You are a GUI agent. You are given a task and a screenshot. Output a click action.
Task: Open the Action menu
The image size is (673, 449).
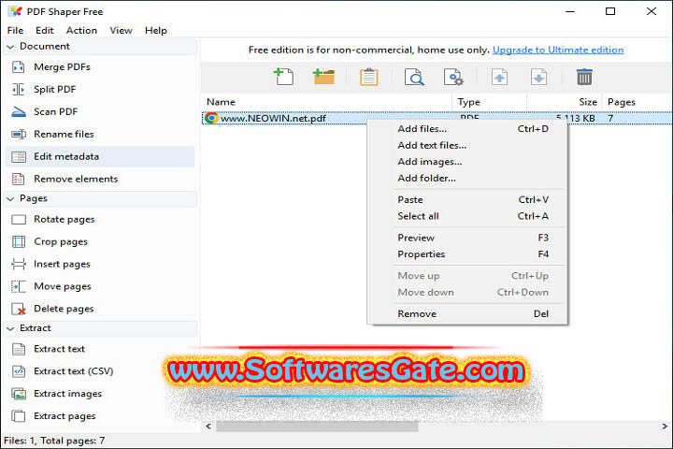point(81,31)
